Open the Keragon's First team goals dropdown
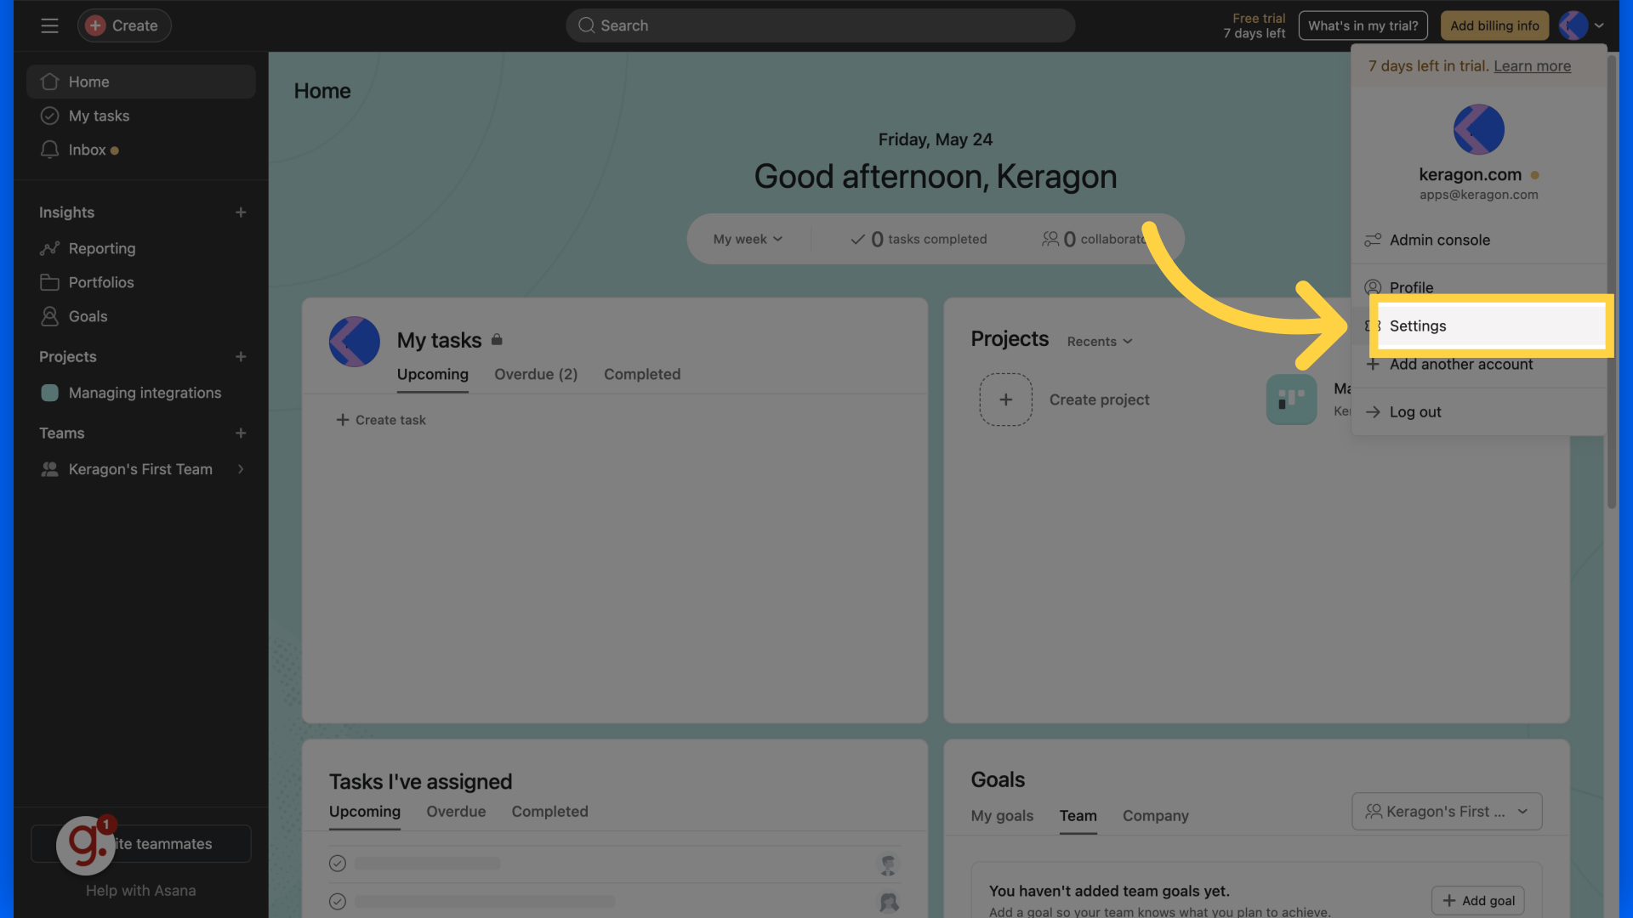Screen dimensions: 1633x918 click(1447, 812)
